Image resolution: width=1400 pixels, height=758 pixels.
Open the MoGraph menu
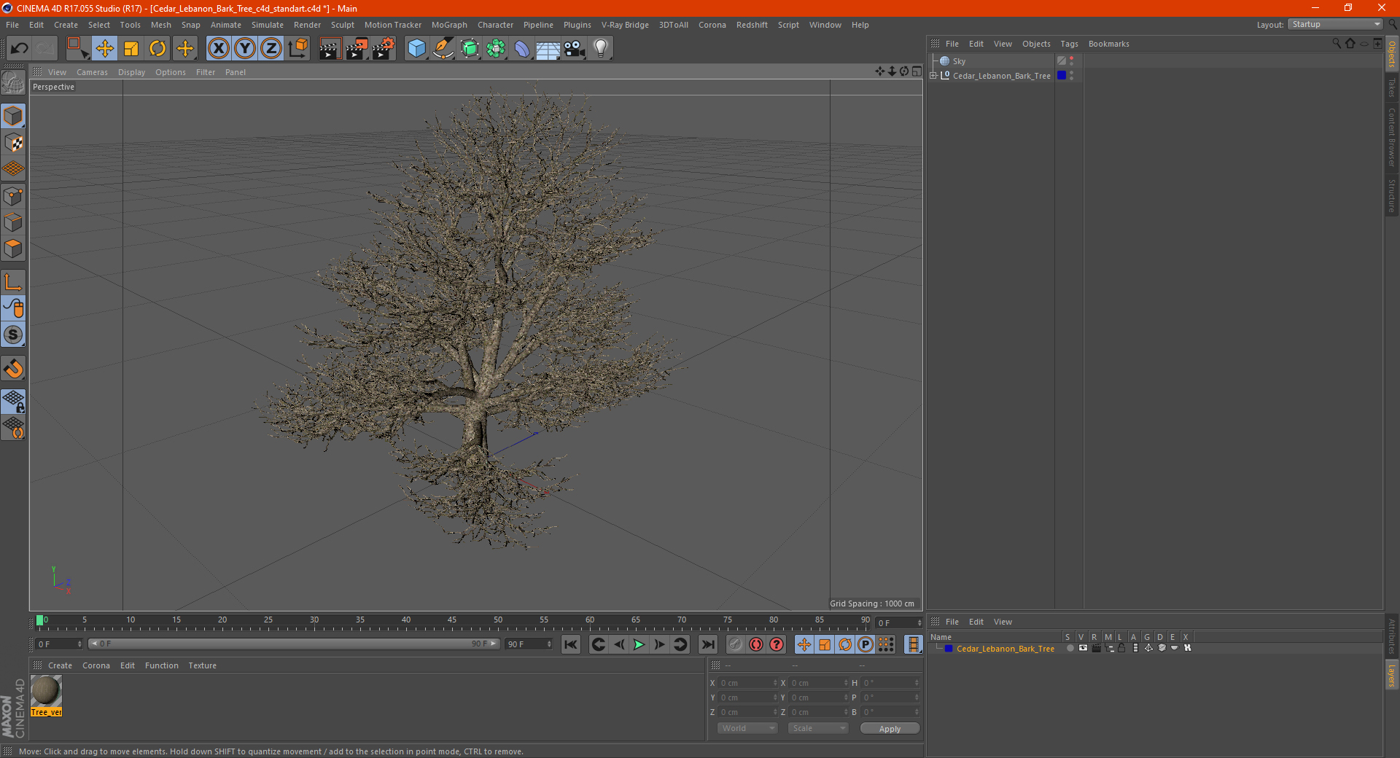pos(448,25)
